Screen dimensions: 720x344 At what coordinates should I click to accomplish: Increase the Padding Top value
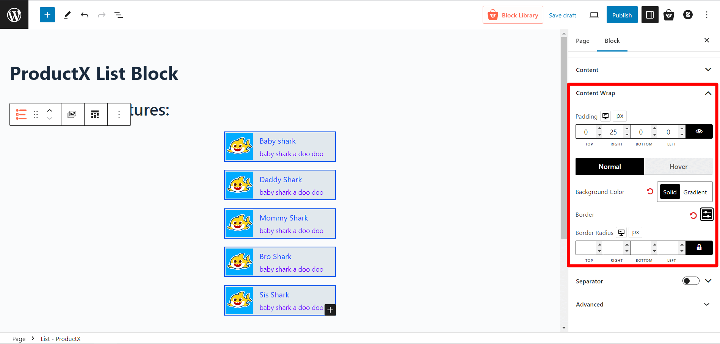[599, 128]
